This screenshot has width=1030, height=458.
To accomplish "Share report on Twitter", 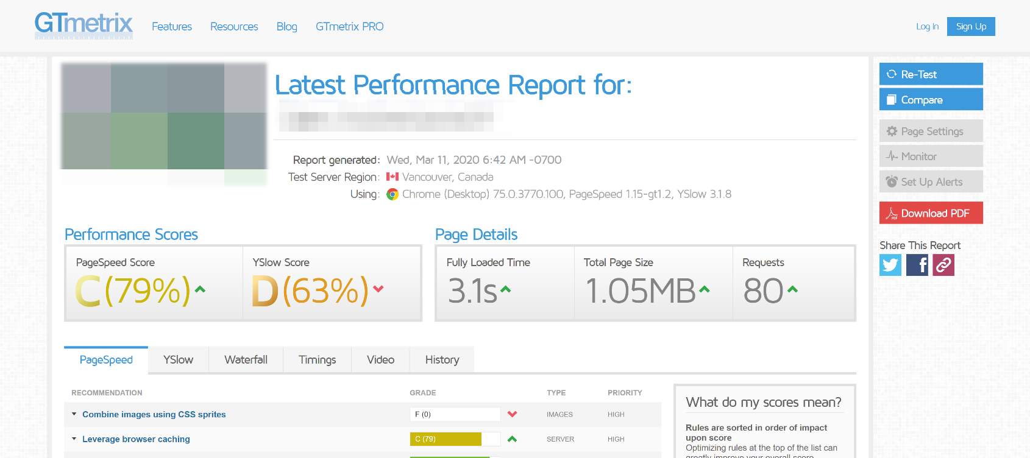I will click(890, 265).
